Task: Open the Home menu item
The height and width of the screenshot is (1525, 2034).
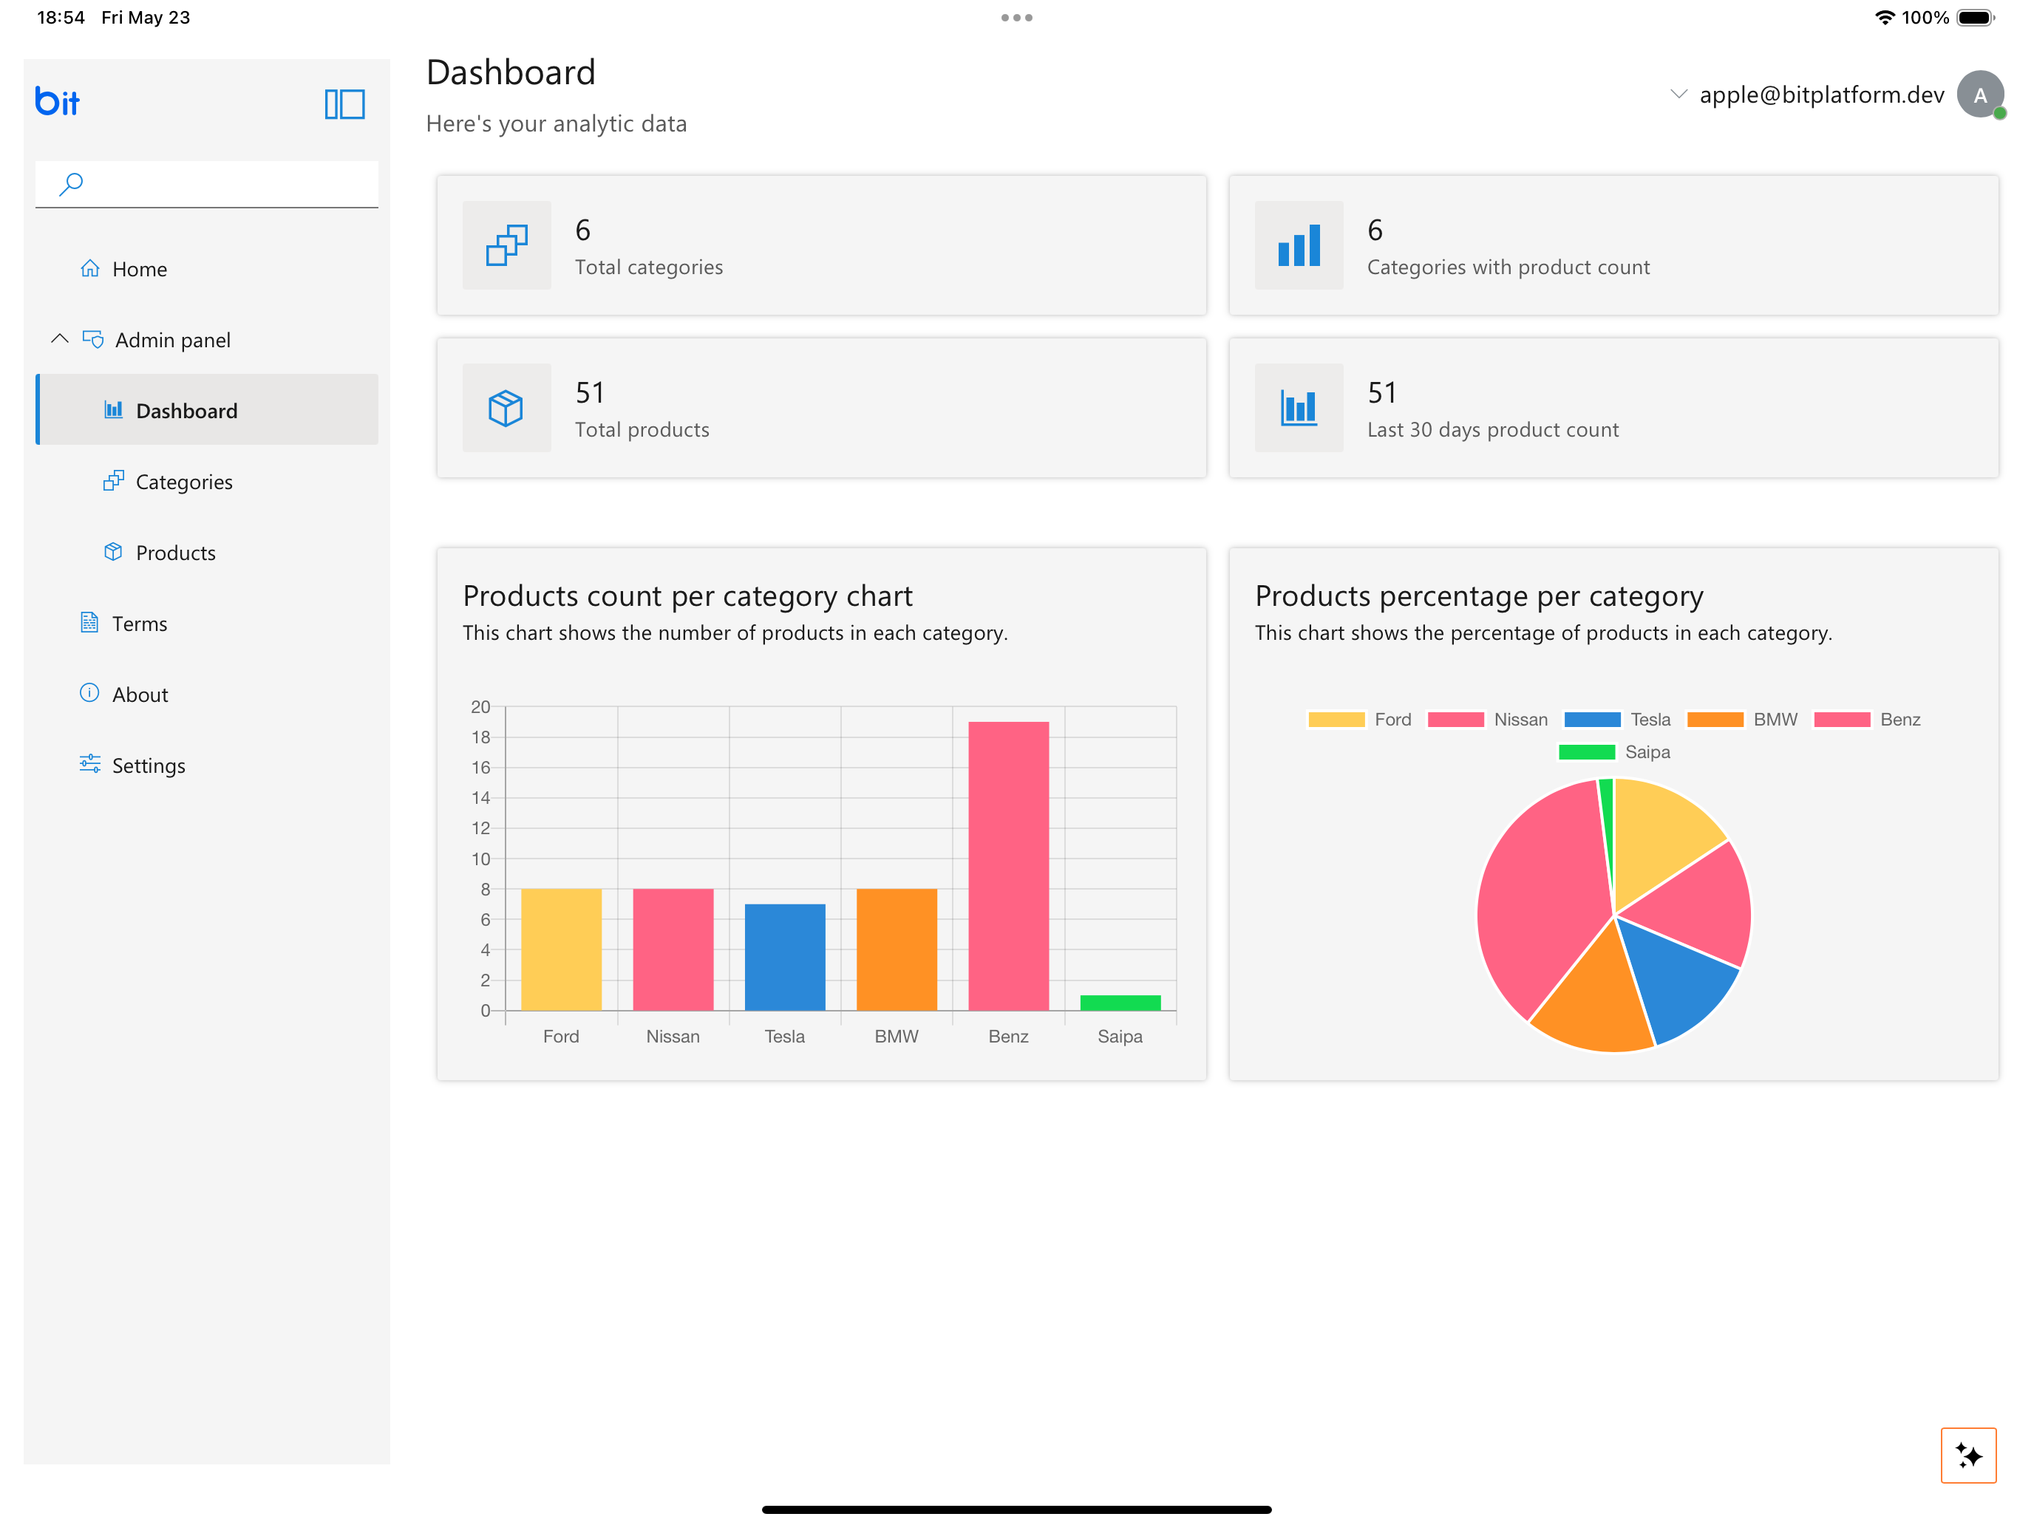Action: click(207, 268)
